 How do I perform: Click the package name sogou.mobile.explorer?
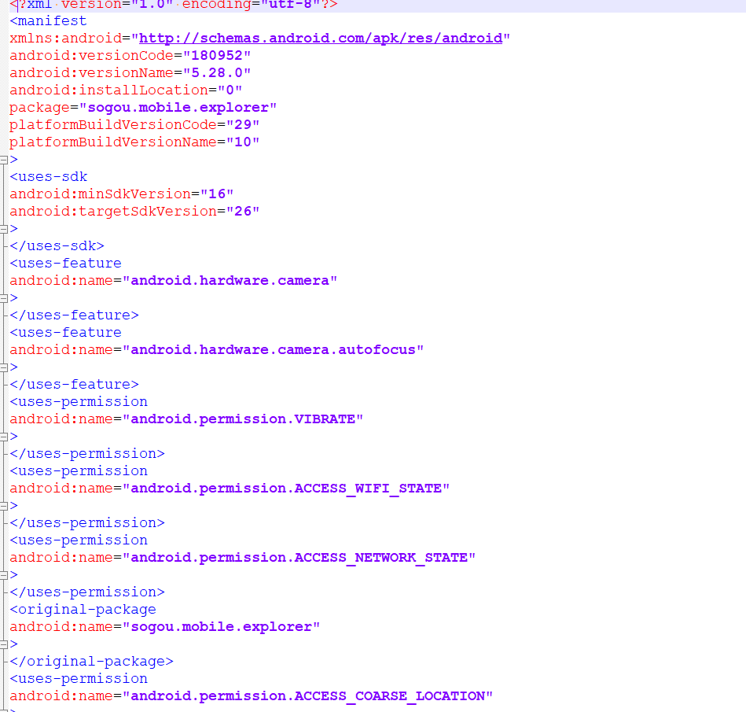(179, 107)
